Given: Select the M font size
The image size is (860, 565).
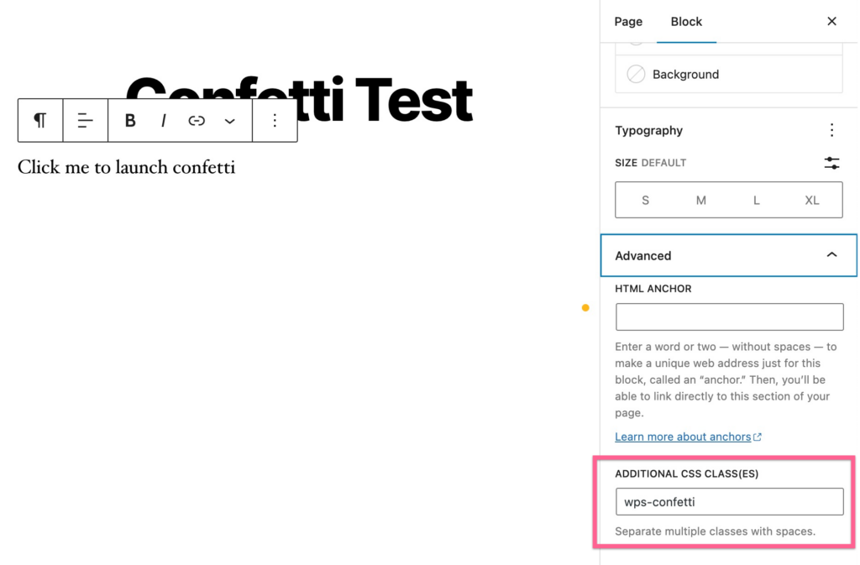Looking at the screenshot, I should (x=701, y=200).
